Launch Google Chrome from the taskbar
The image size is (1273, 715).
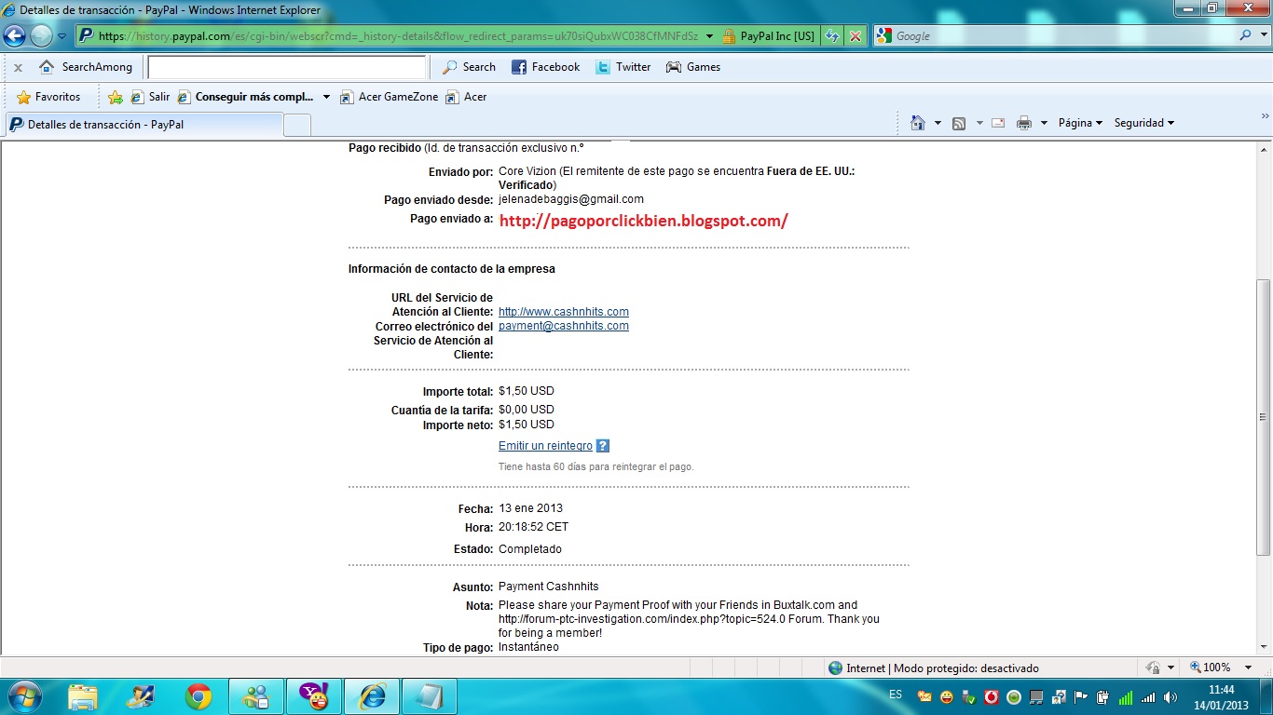coord(198,696)
